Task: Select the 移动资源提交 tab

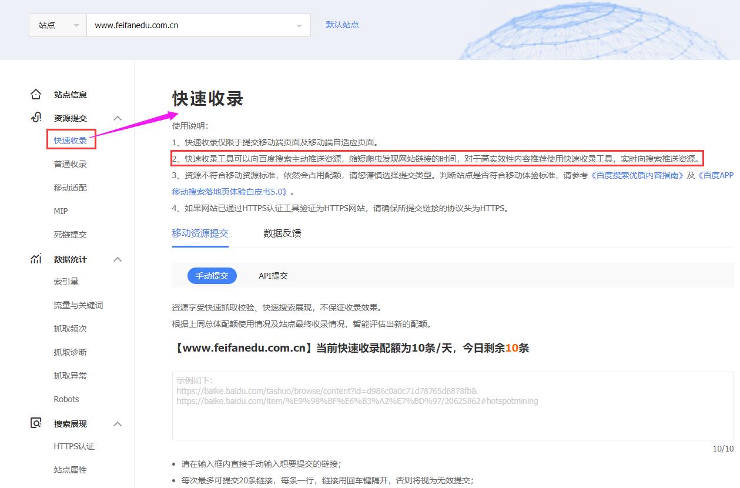Action: pyautogui.click(x=200, y=233)
